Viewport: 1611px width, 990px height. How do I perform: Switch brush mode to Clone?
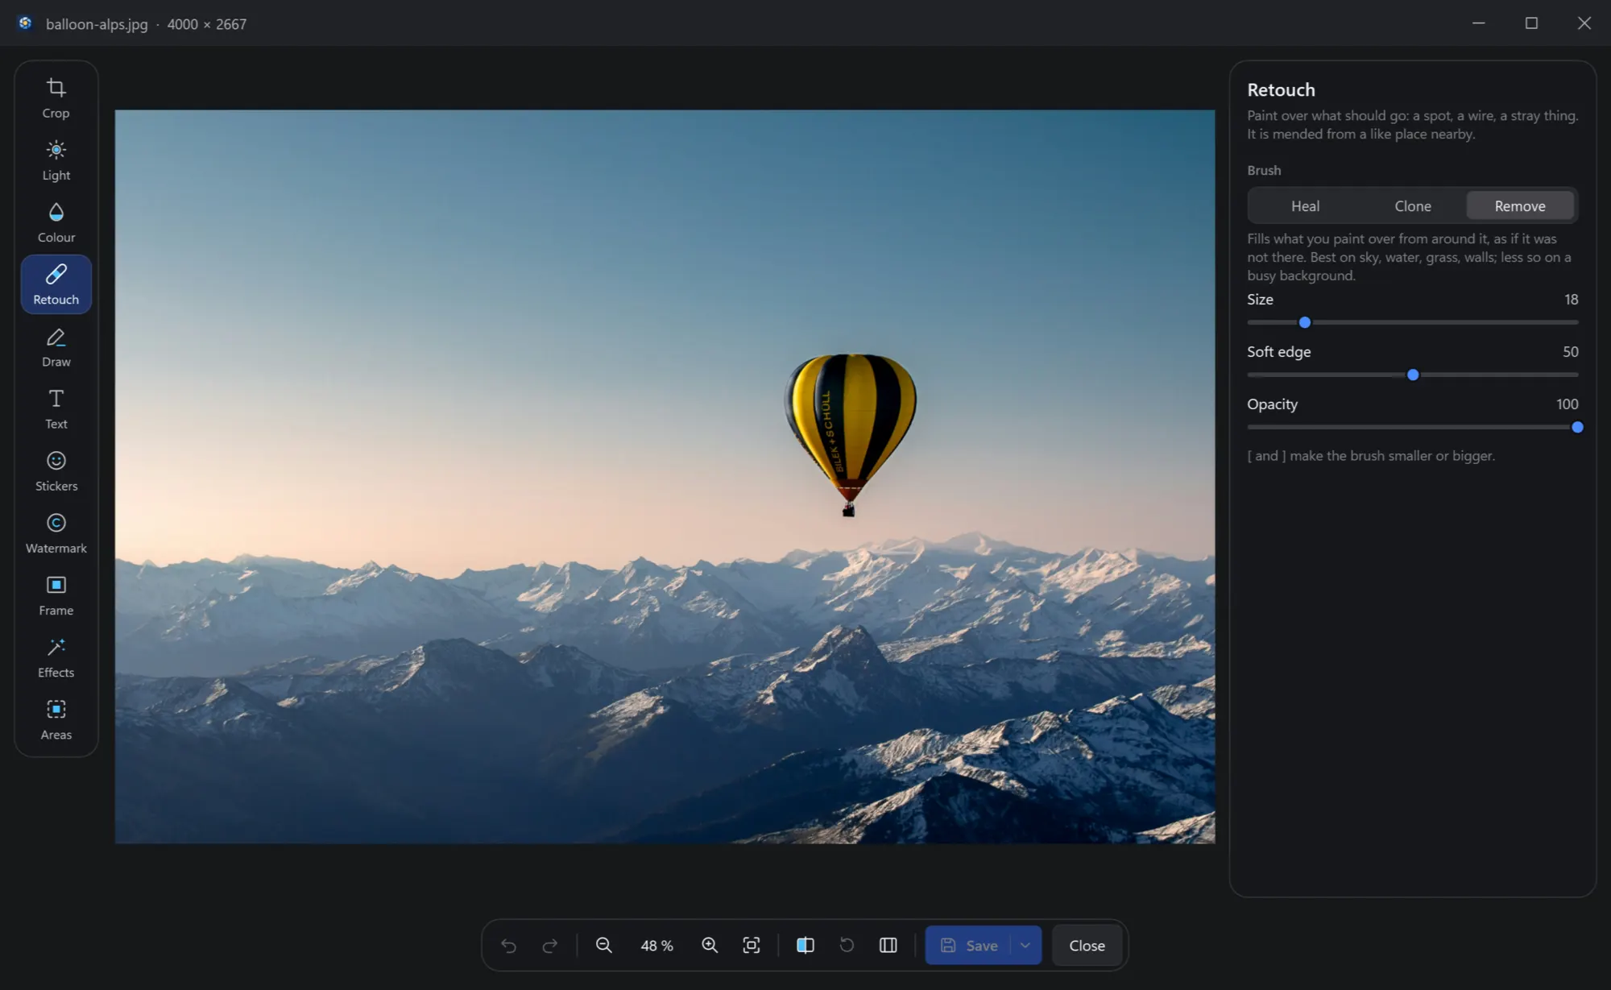tap(1413, 205)
